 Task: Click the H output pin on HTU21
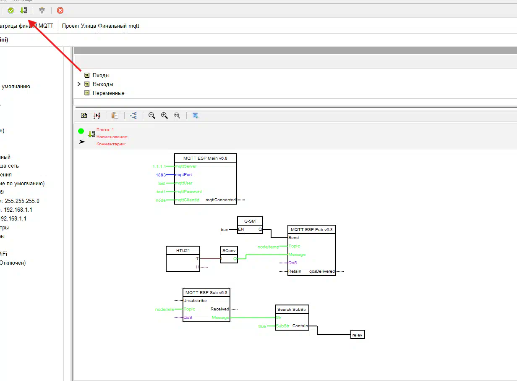coord(197,267)
